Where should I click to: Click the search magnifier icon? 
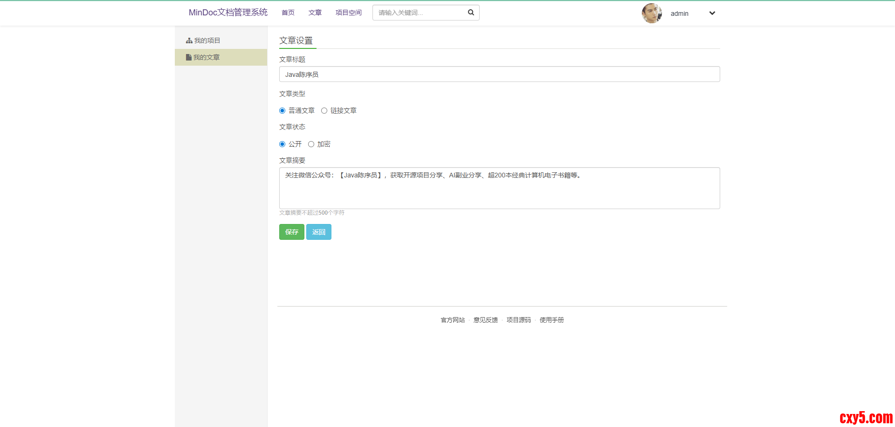click(x=471, y=13)
